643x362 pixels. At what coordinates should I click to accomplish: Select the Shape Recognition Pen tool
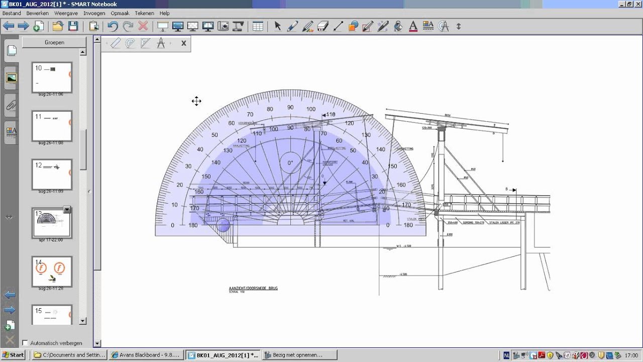click(x=368, y=26)
